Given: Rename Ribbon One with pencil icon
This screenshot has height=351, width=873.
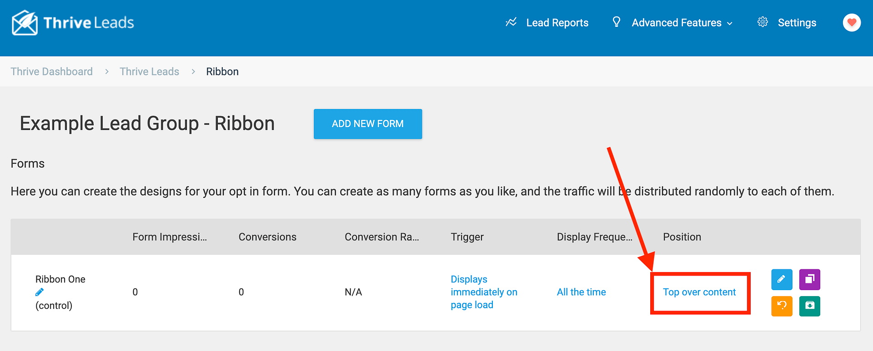Looking at the screenshot, I should click(x=40, y=292).
